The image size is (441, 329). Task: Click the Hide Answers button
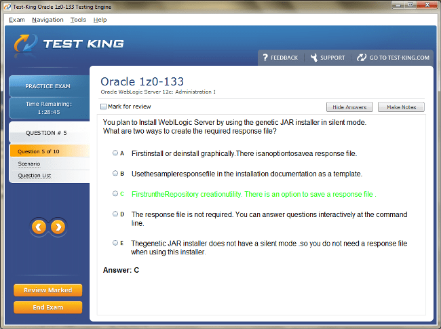pyautogui.click(x=349, y=107)
